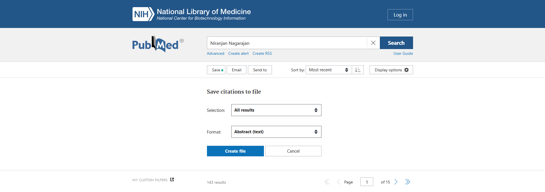Open the Sort by Most recent dropdown
The height and width of the screenshot is (192, 545).
329,70
